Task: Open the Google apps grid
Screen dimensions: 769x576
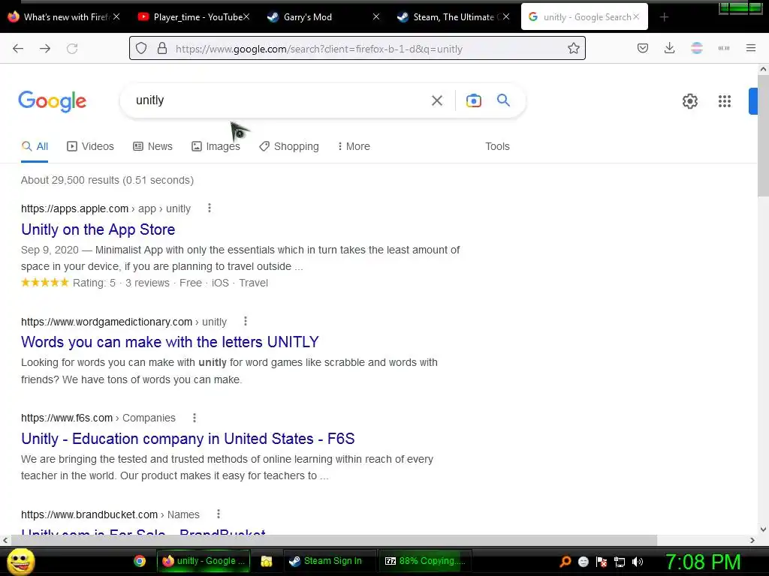Action: tap(725, 101)
